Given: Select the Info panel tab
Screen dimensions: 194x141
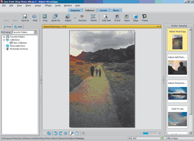Looking at the screenshot, I should tap(18, 27).
